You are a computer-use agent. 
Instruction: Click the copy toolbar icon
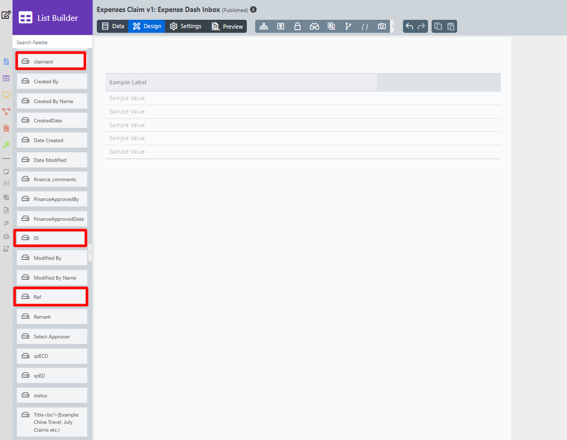[438, 27]
